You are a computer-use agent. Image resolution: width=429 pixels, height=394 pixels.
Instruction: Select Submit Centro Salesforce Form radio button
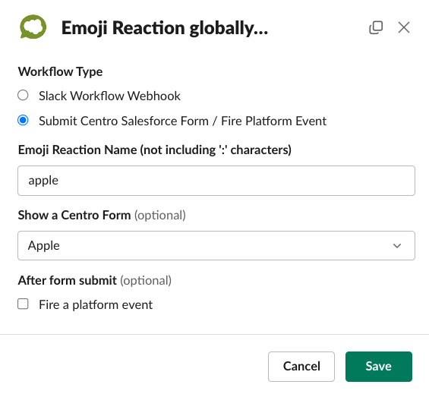pyautogui.click(x=23, y=121)
